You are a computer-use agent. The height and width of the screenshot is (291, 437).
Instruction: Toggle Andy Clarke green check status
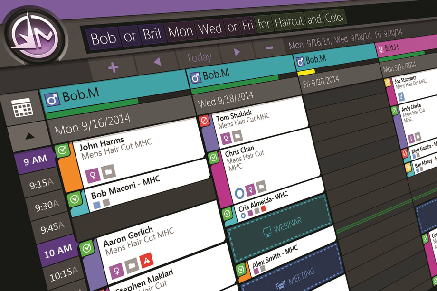coord(394,111)
